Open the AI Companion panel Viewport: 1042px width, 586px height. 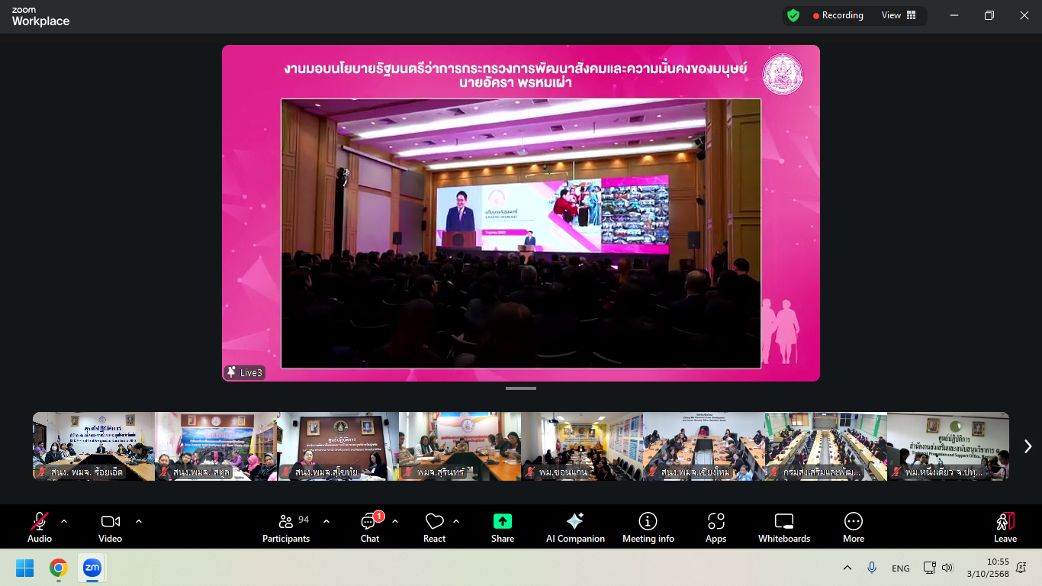coord(575,527)
